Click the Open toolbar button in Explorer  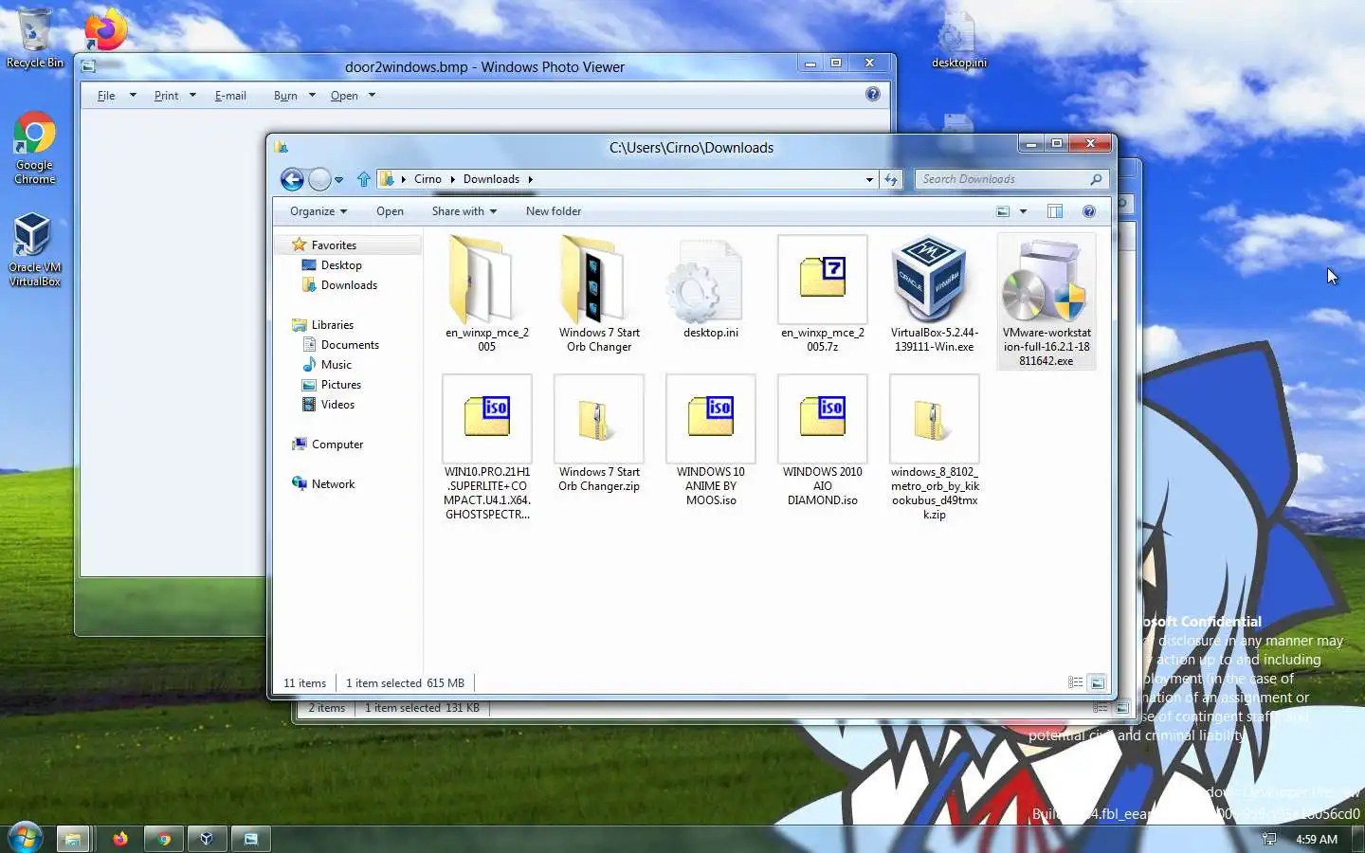tap(390, 211)
